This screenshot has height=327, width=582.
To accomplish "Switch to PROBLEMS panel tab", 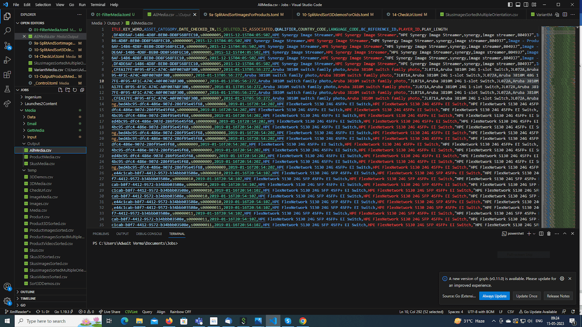I will tap(101, 234).
